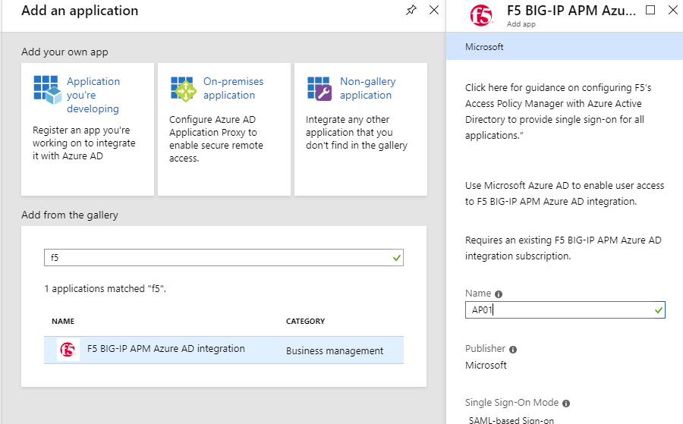Click 'Use Microsoft Azure AD to enable' text

pos(565,193)
